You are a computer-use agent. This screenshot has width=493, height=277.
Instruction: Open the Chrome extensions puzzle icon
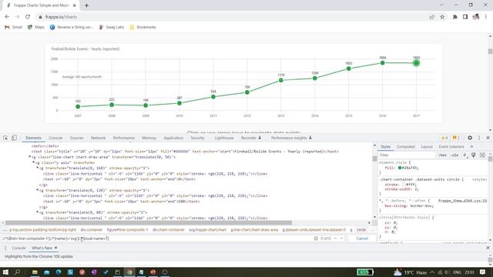(454, 17)
